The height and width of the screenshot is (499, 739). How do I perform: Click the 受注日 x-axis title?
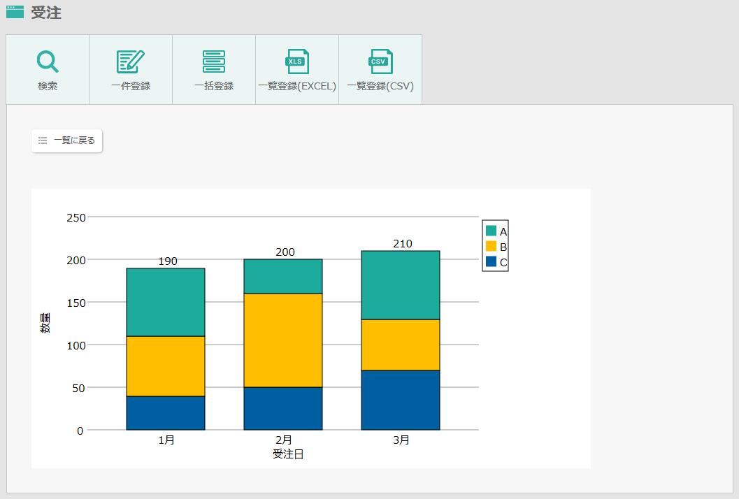[288, 454]
